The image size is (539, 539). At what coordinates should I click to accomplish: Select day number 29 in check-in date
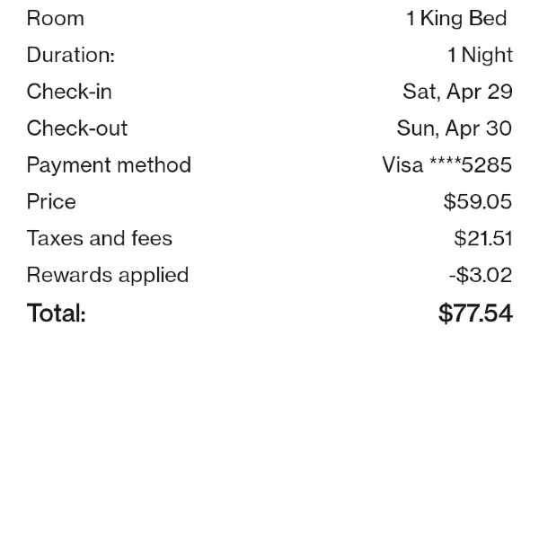coord(499,92)
